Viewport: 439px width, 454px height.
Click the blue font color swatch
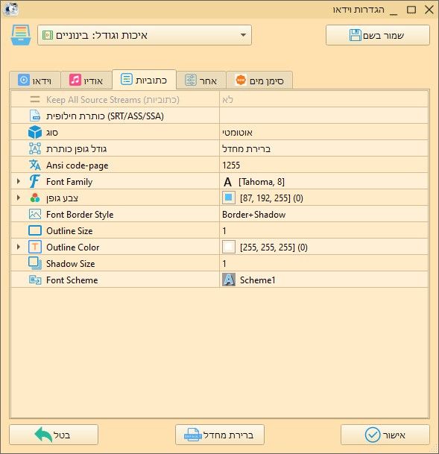tap(228, 198)
